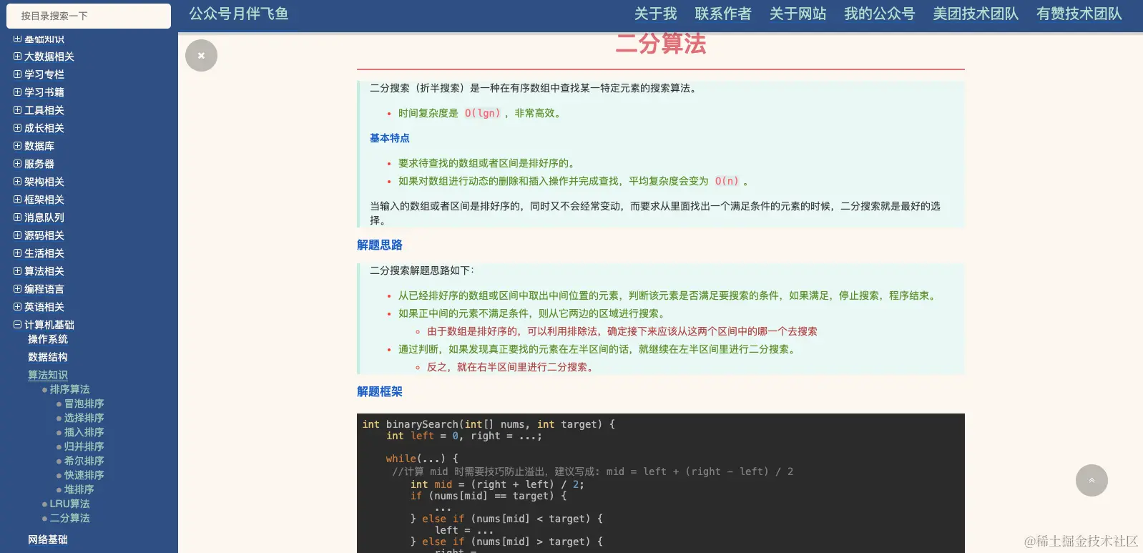
Task: Expand the 英语相关 tree node
Action: click(17, 306)
